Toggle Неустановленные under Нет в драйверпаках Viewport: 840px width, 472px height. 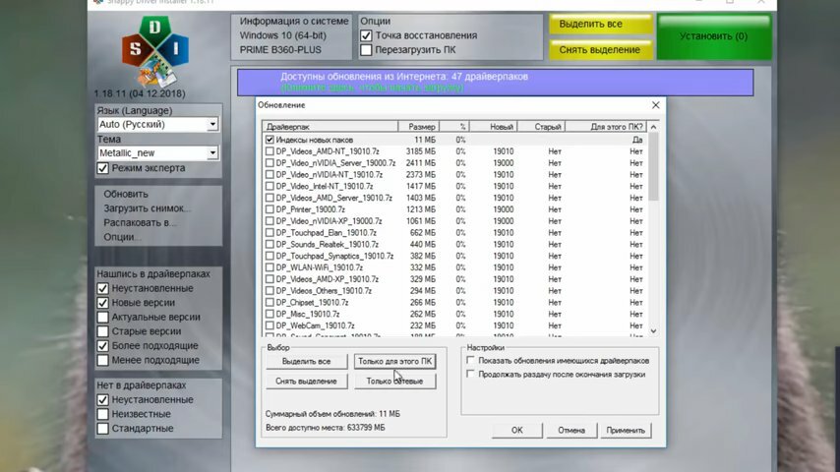[x=103, y=399]
